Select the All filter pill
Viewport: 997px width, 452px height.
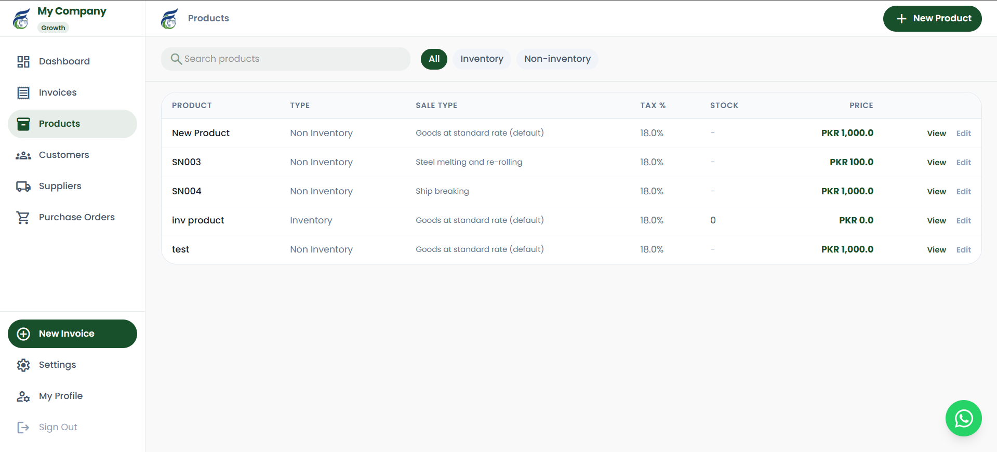click(x=434, y=59)
